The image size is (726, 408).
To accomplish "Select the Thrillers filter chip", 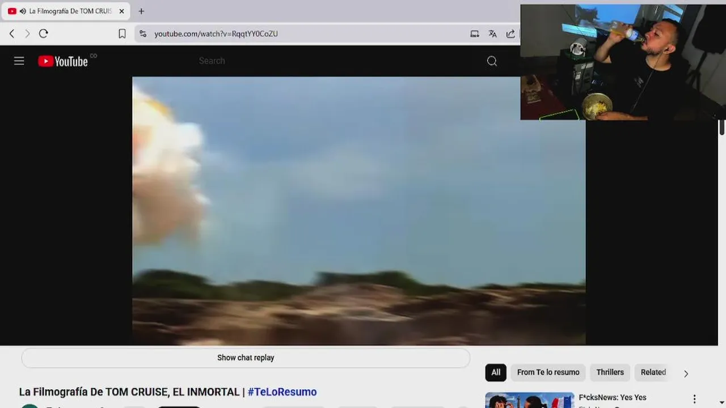I will 610,372.
